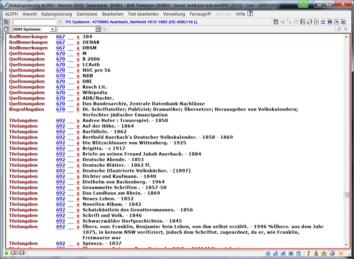Click the record number input field at top

pyautogui.click(x=34, y=22)
